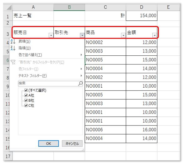Click the search magnifier icon
This screenshot has height=164, width=183.
pyautogui.click(x=80, y=84)
